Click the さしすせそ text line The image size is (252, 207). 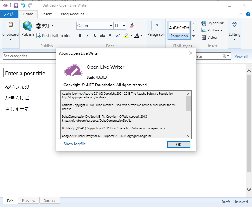pyautogui.click(x=17, y=109)
